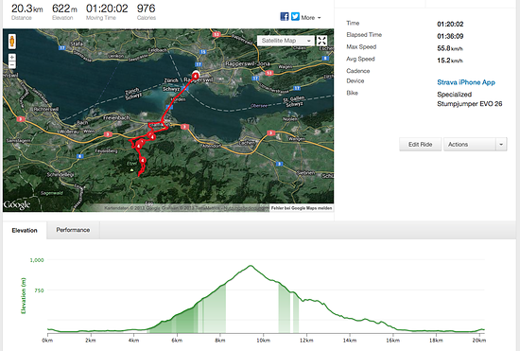Expand the map to fullscreen
Screen dimensions: 520x351
321,41
